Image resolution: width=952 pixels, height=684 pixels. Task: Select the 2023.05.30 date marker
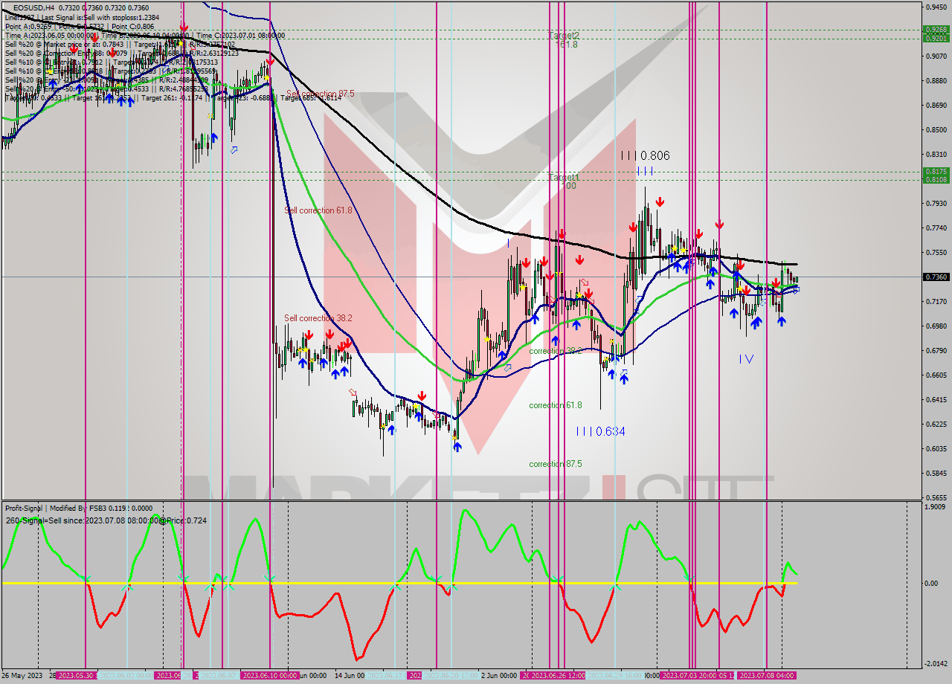[x=76, y=675]
